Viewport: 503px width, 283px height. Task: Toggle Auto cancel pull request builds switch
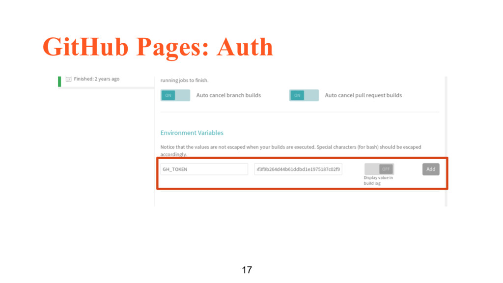coord(304,95)
